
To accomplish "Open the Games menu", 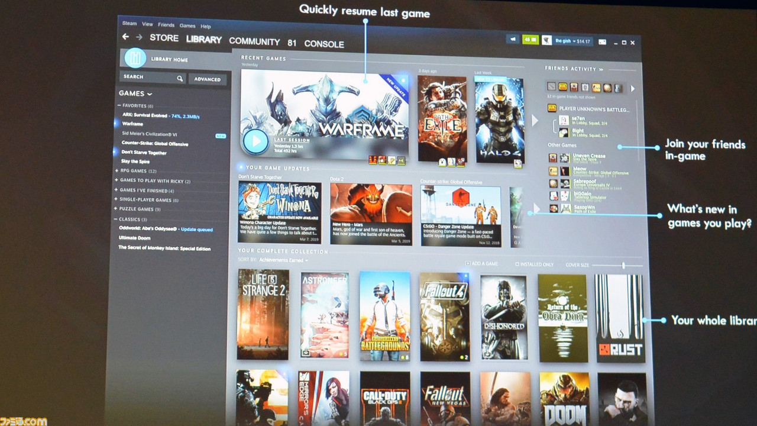I will (x=187, y=25).
